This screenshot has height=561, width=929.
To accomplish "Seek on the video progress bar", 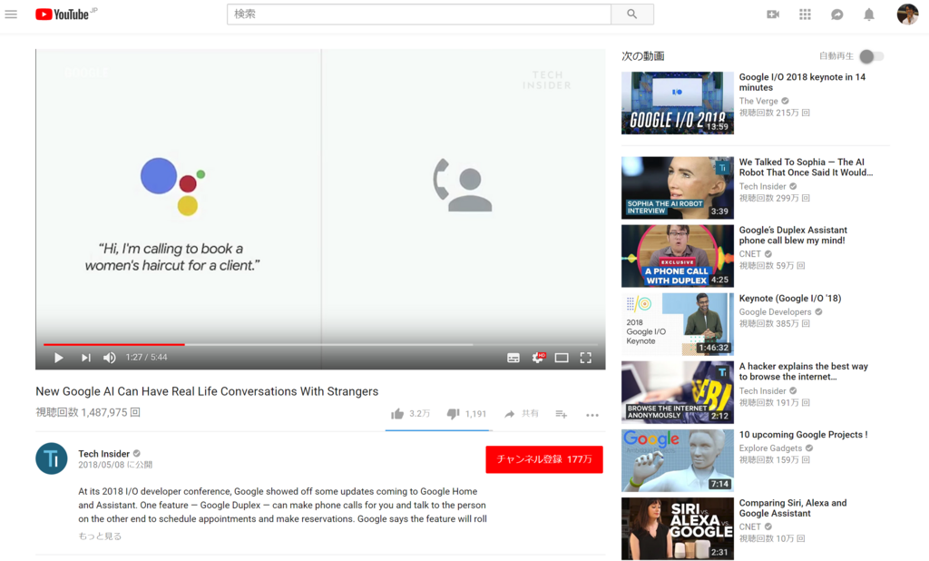I will coord(320,344).
